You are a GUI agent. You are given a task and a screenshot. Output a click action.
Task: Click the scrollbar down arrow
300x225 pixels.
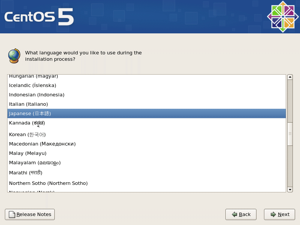pyautogui.click(x=290, y=189)
